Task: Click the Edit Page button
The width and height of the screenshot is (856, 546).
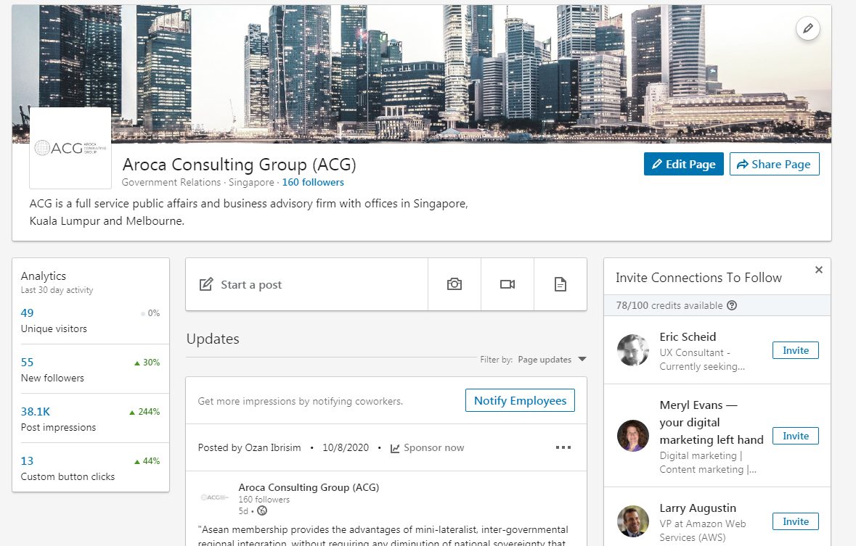Action: 683,164
